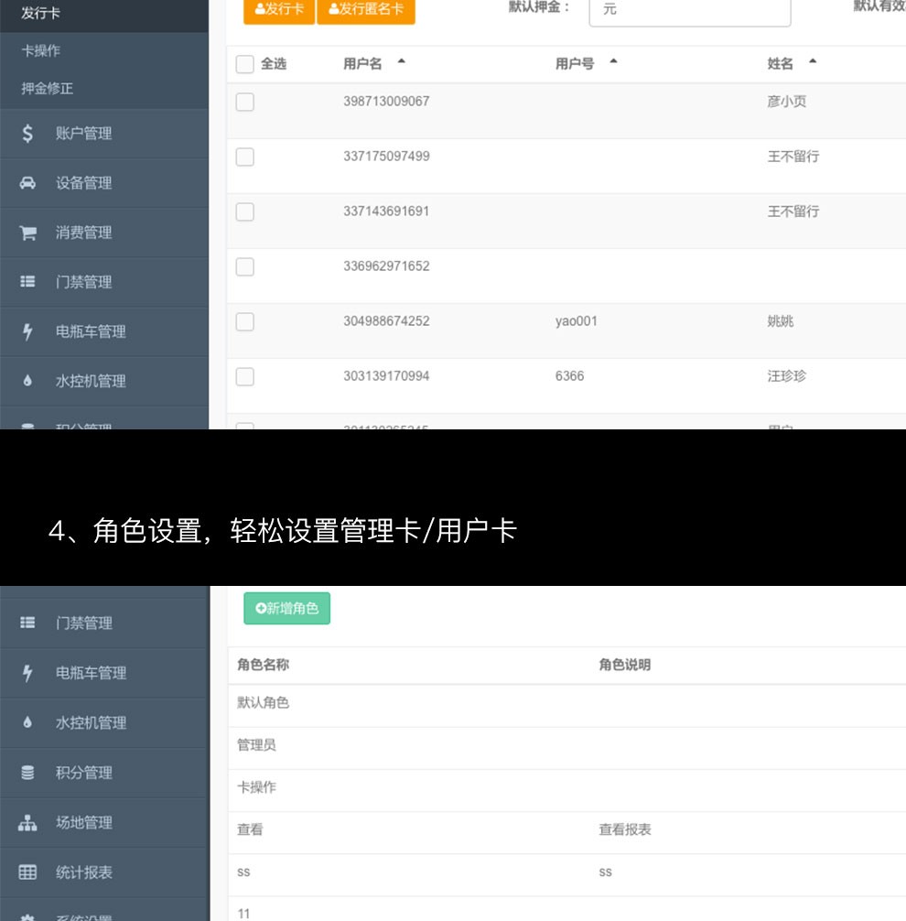Sort by 用户名 column arrow
The height and width of the screenshot is (921, 906).
pos(401,62)
